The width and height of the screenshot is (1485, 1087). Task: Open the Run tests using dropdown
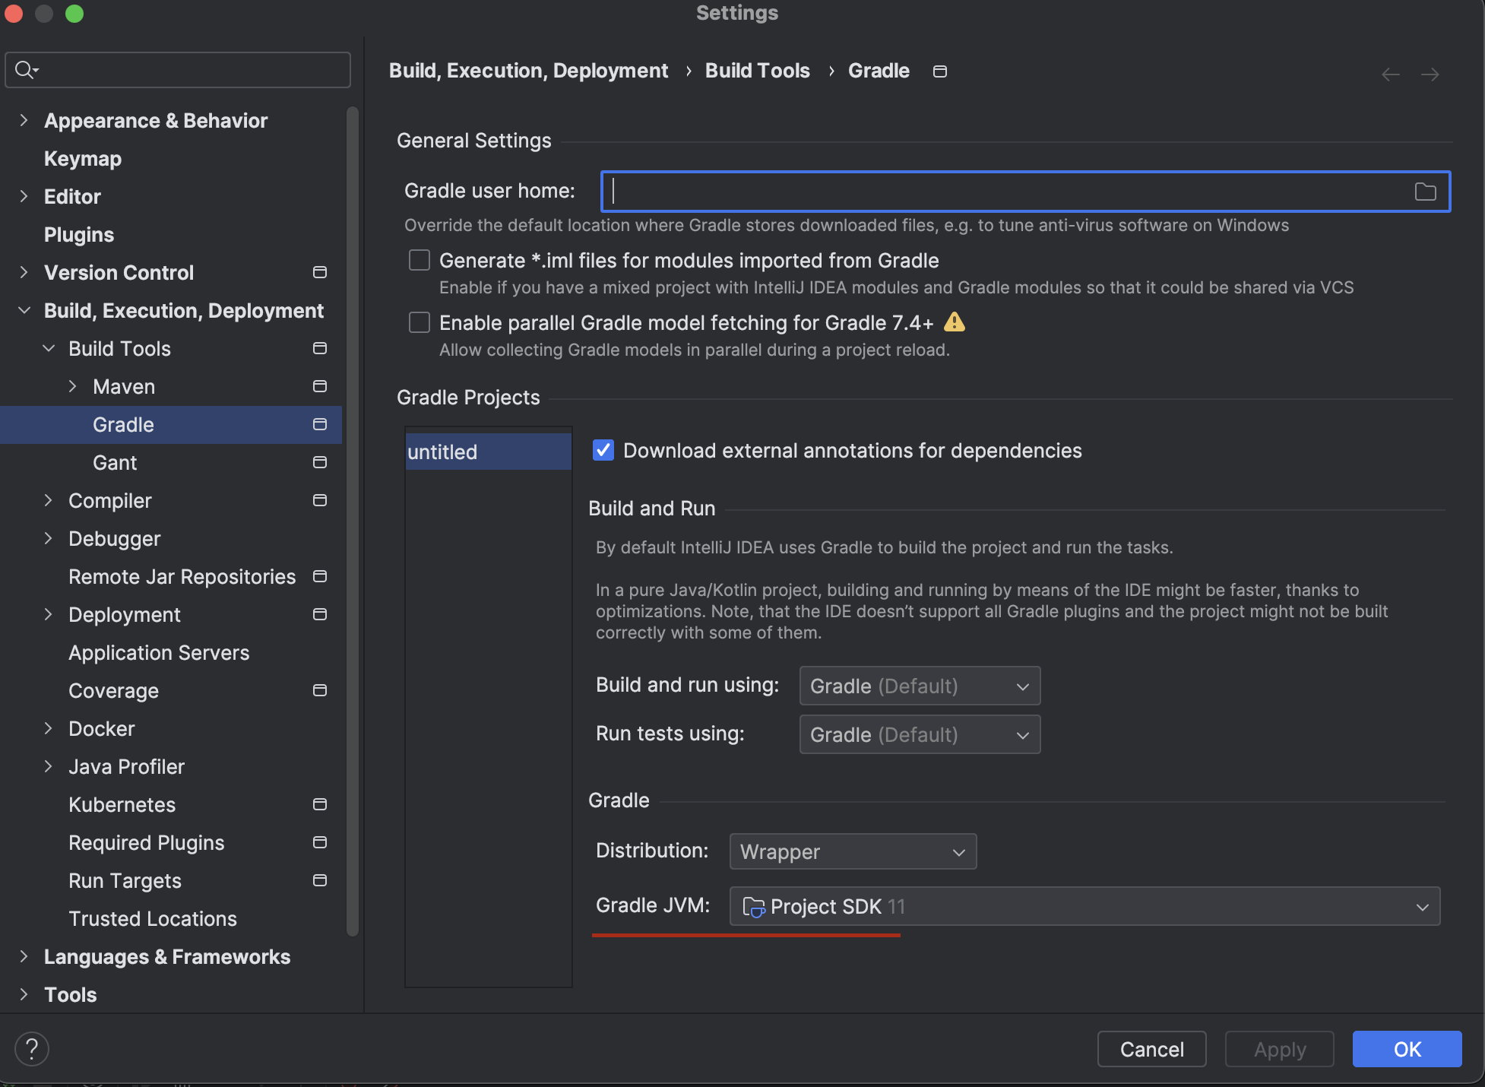point(920,734)
